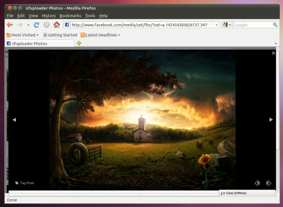
Task: Click the scrollbar down arrow
Action: tap(277, 191)
